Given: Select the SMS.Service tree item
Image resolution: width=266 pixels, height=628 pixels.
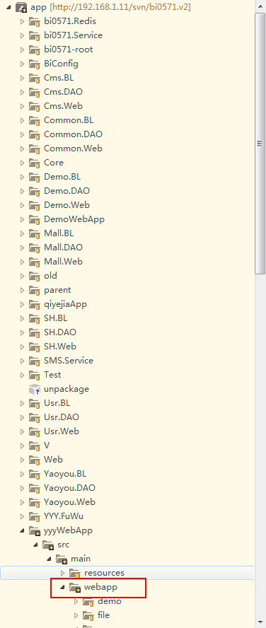Looking at the screenshot, I should click(69, 361).
